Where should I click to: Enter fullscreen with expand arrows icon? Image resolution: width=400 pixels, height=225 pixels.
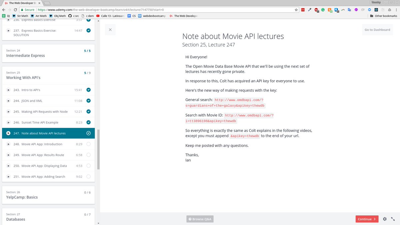393,219
